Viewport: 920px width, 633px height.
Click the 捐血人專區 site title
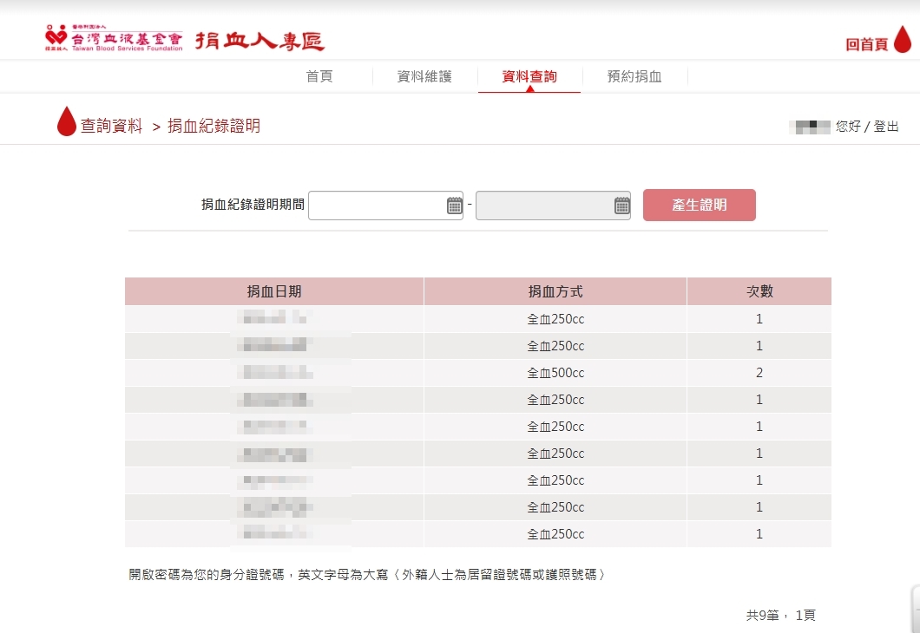pos(260,41)
